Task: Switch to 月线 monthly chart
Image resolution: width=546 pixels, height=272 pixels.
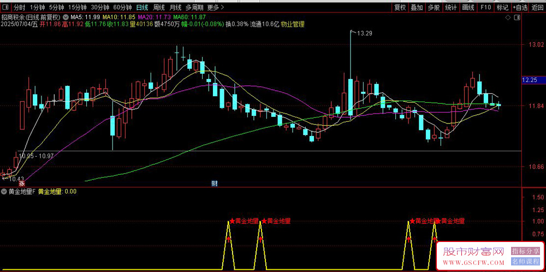Action: coord(175,7)
